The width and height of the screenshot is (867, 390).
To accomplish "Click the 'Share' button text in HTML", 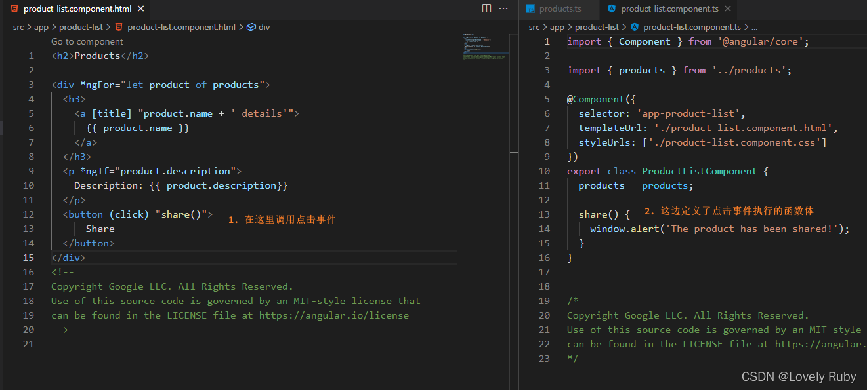I will coord(100,229).
